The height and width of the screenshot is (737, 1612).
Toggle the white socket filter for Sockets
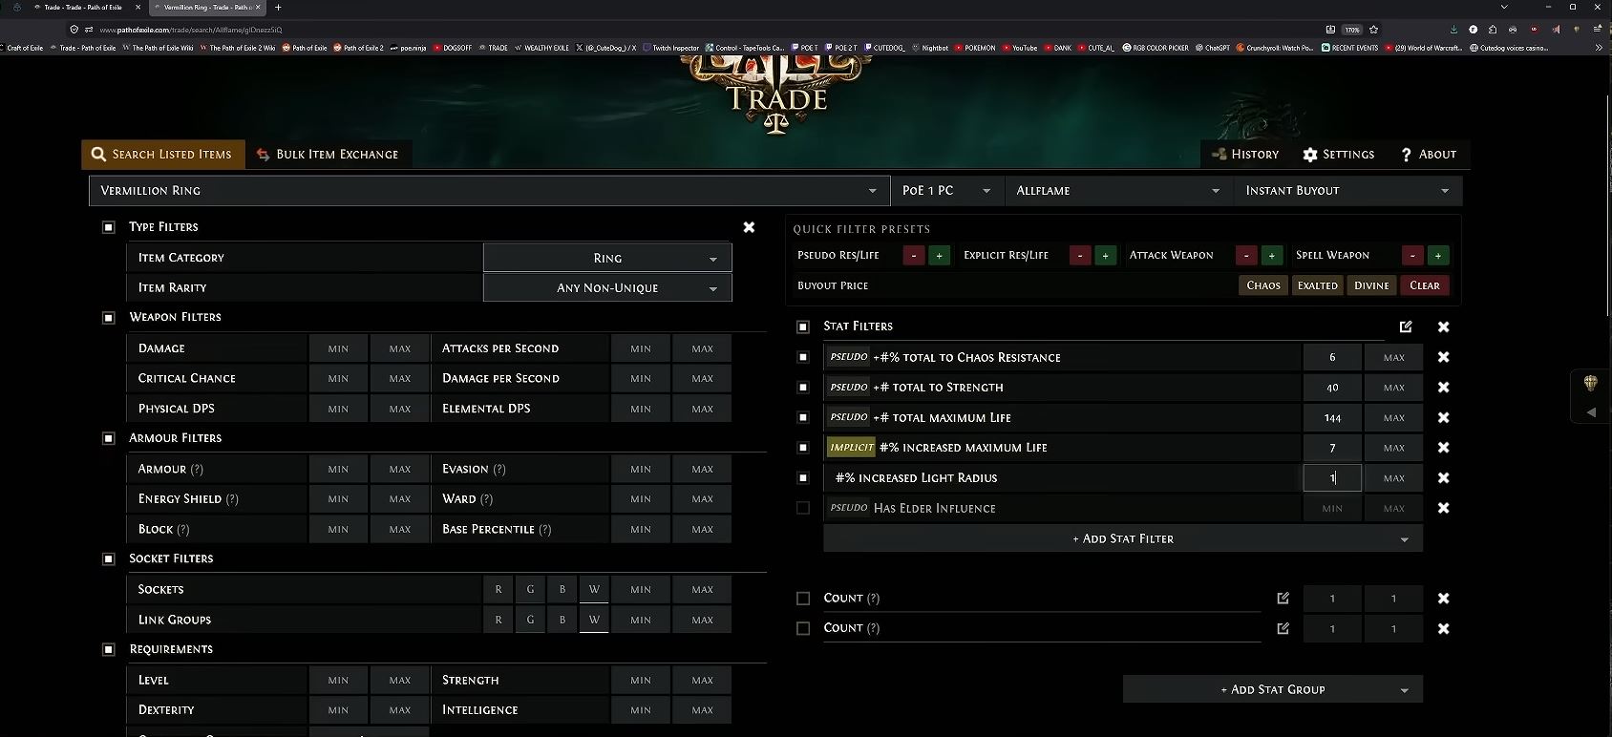594,590
